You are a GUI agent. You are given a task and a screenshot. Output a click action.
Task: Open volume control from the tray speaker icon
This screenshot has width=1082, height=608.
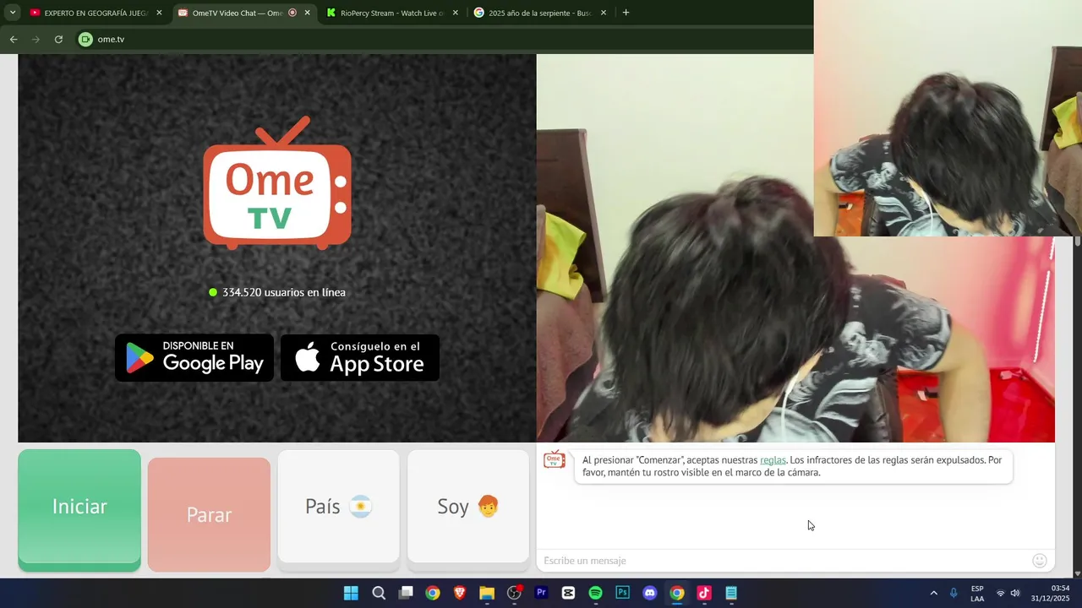tap(1015, 593)
